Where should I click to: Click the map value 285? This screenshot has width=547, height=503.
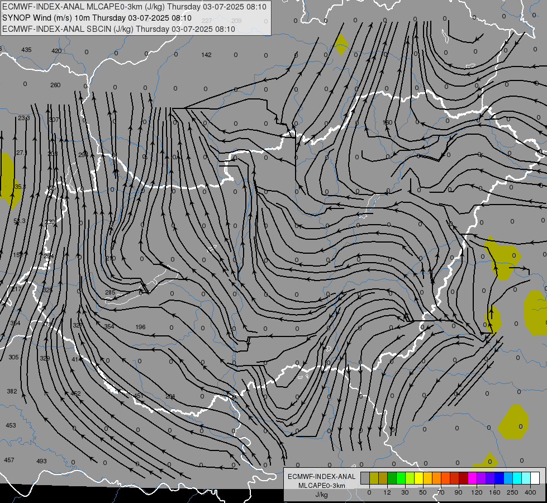(x=110, y=292)
